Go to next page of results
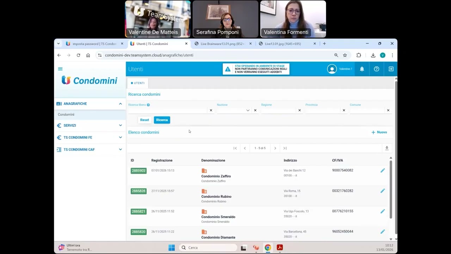This screenshot has width=451, height=254. [x=275, y=148]
